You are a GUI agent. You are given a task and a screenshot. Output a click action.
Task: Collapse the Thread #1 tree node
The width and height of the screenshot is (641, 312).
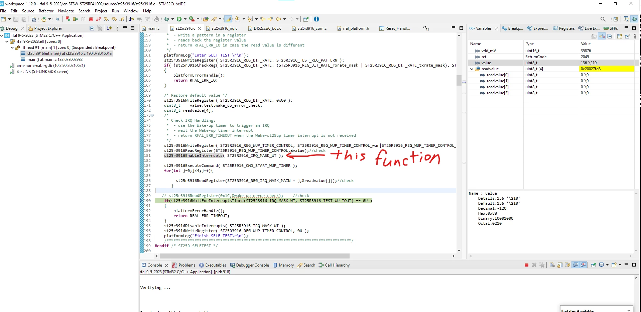[12, 47]
